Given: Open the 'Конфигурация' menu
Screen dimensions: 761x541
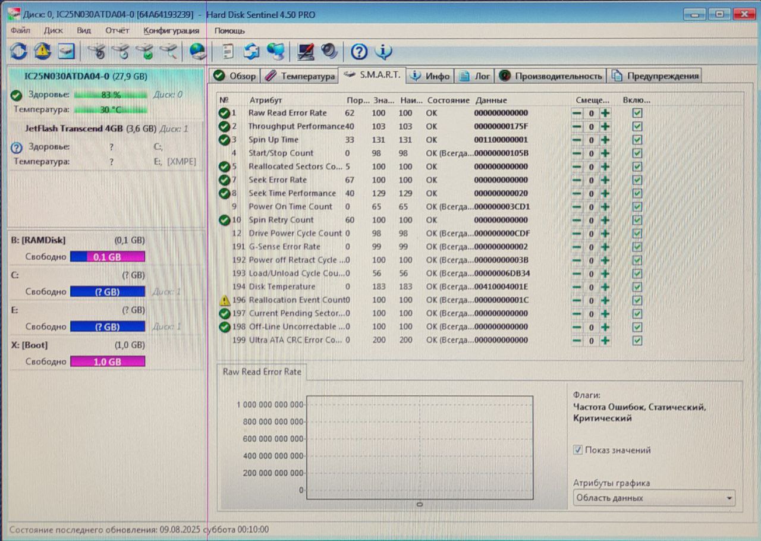Looking at the screenshot, I should click(171, 30).
